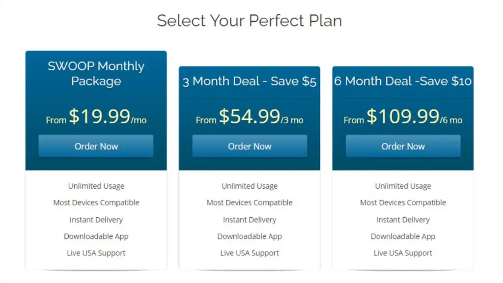
Task: Click Unlimited Usage in monthly plan
Action: point(96,186)
